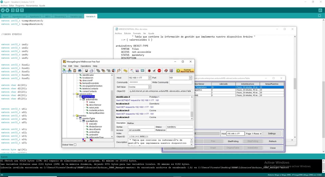Image resolution: width=325 pixels, height=177 pixels.
Task: Open MibBrowser settings gears icon
Action: tap(125, 71)
